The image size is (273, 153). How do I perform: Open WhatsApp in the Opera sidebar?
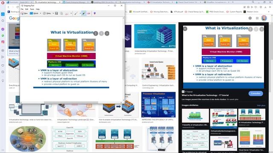[x=3, y=36]
